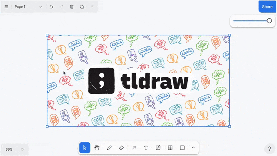Activate the Select pointer tool
This screenshot has width=277, height=156.
(85, 148)
